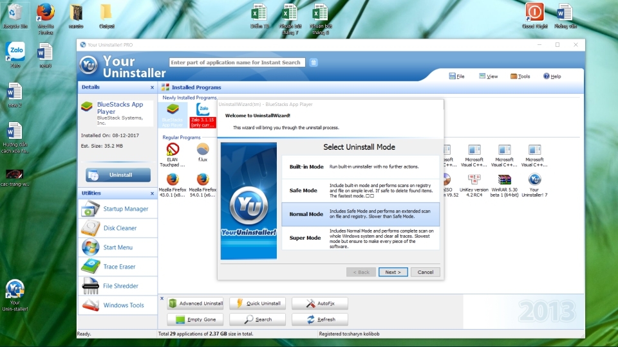Click the instant search clear icon
Image resolution: width=618 pixels, height=347 pixels.
(x=314, y=62)
